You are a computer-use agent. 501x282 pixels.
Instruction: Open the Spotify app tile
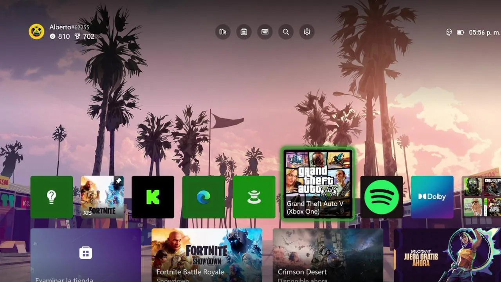[382, 197]
